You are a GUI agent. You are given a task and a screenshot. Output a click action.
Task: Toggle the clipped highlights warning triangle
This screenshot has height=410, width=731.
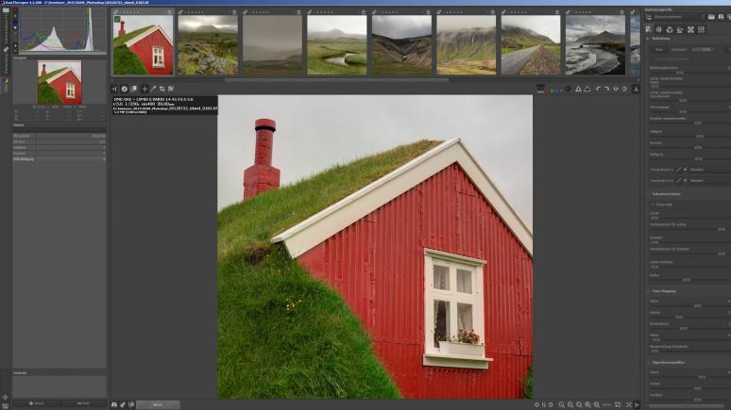coord(587,89)
